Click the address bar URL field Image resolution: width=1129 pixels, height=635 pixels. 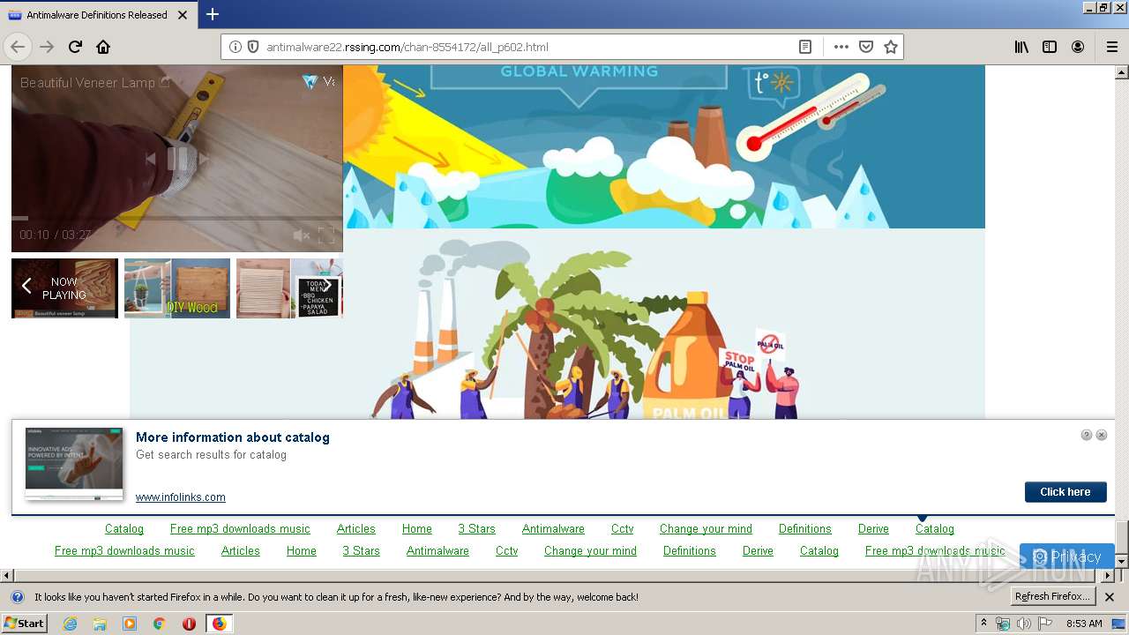pyautogui.click(x=529, y=47)
